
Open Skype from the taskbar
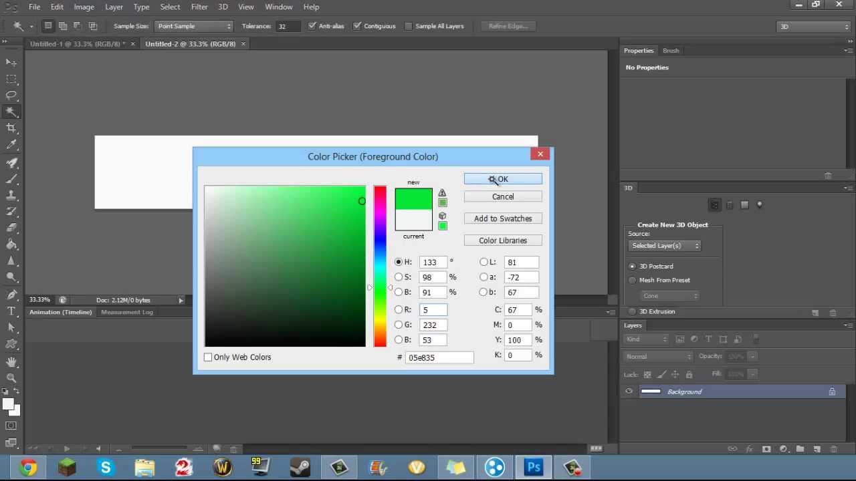point(106,467)
